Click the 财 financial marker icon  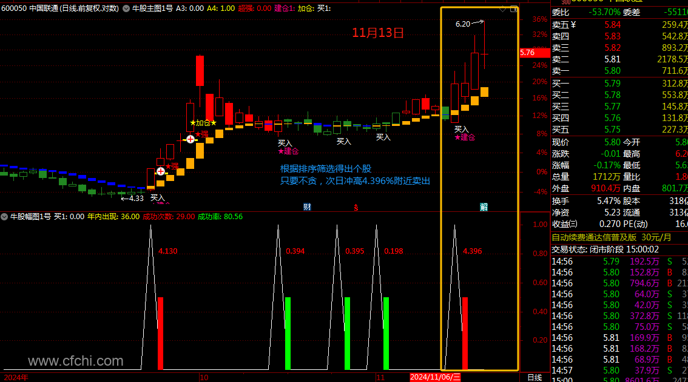(307, 207)
